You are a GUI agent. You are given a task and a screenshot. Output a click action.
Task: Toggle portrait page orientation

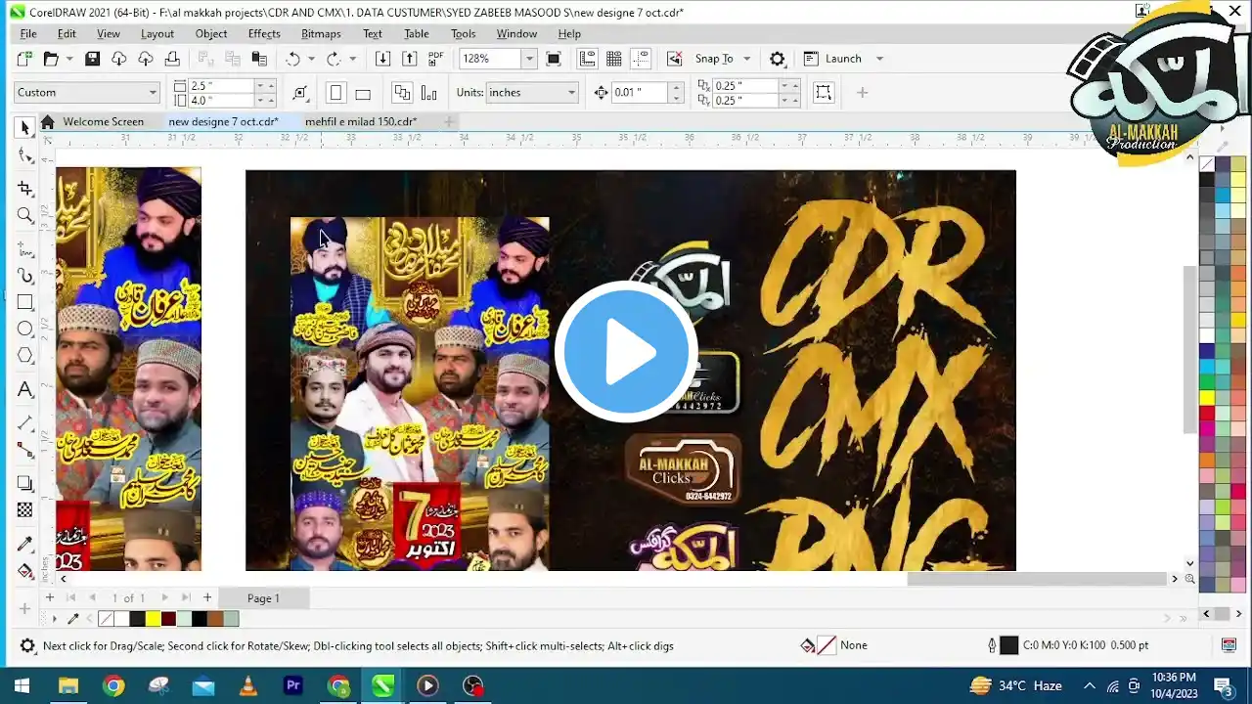(x=335, y=93)
